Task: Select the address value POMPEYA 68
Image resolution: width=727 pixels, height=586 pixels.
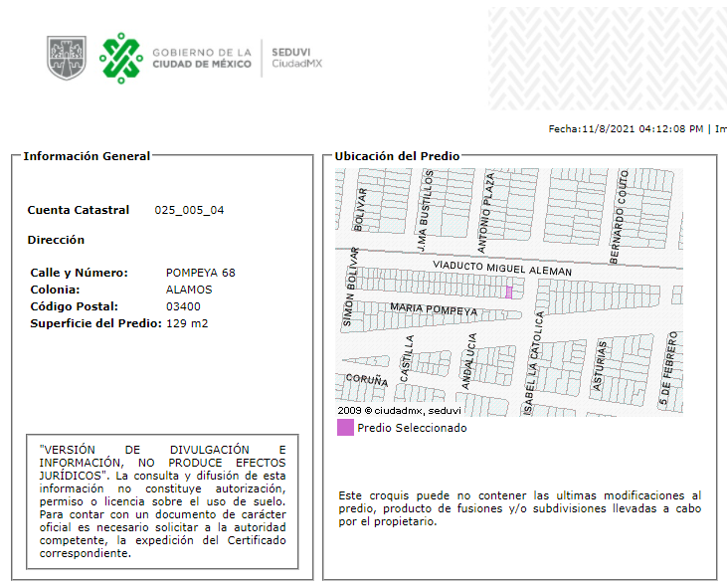Action: click(200, 273)
